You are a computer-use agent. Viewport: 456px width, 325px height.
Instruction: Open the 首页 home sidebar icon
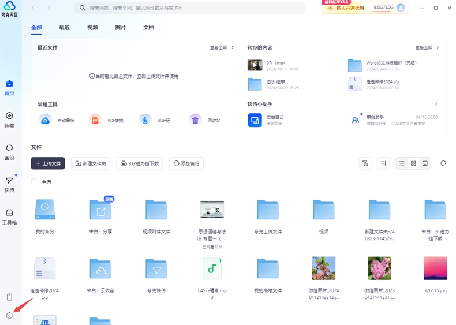point(9,84)
